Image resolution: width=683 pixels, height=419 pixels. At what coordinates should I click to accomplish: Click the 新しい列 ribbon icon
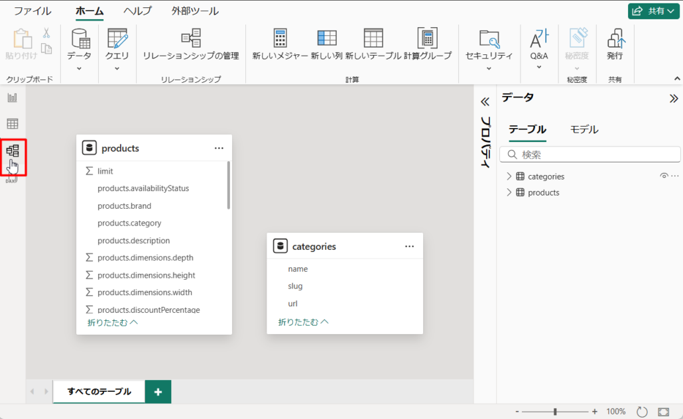pos(326,38)
